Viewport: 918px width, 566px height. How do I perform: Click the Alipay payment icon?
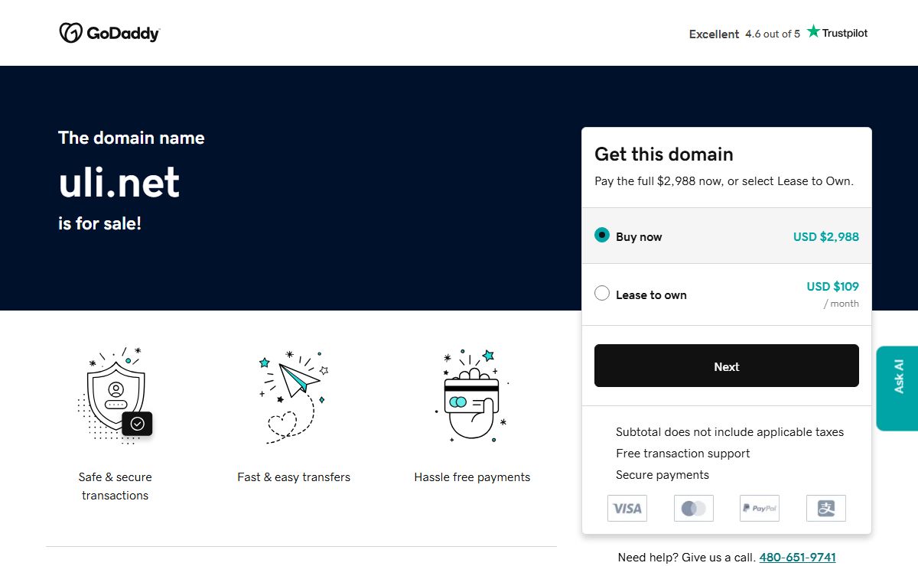coord(825,508)
